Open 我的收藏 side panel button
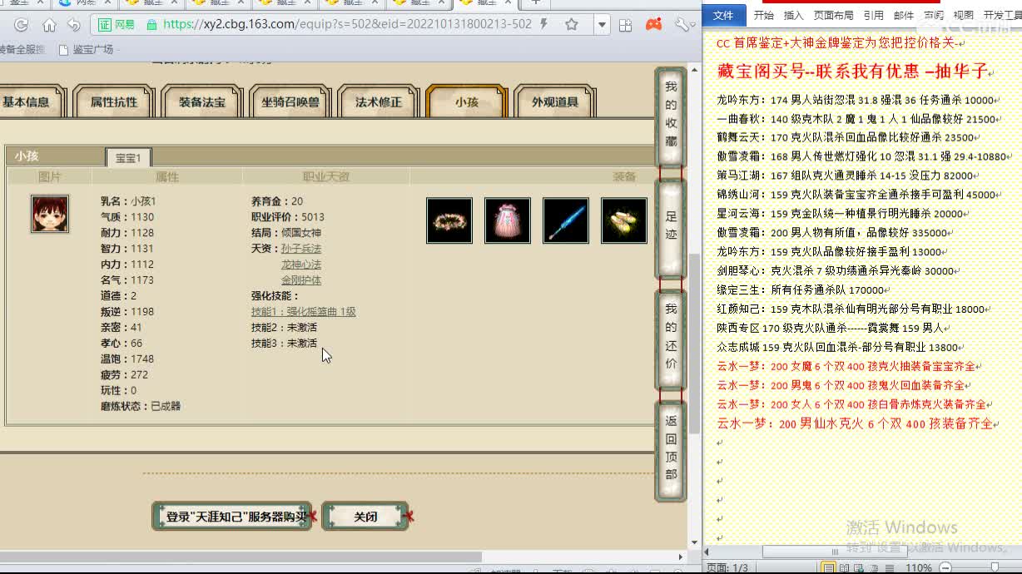The height and width of the screenshot is (574, 1022). [x=671, y=115]
